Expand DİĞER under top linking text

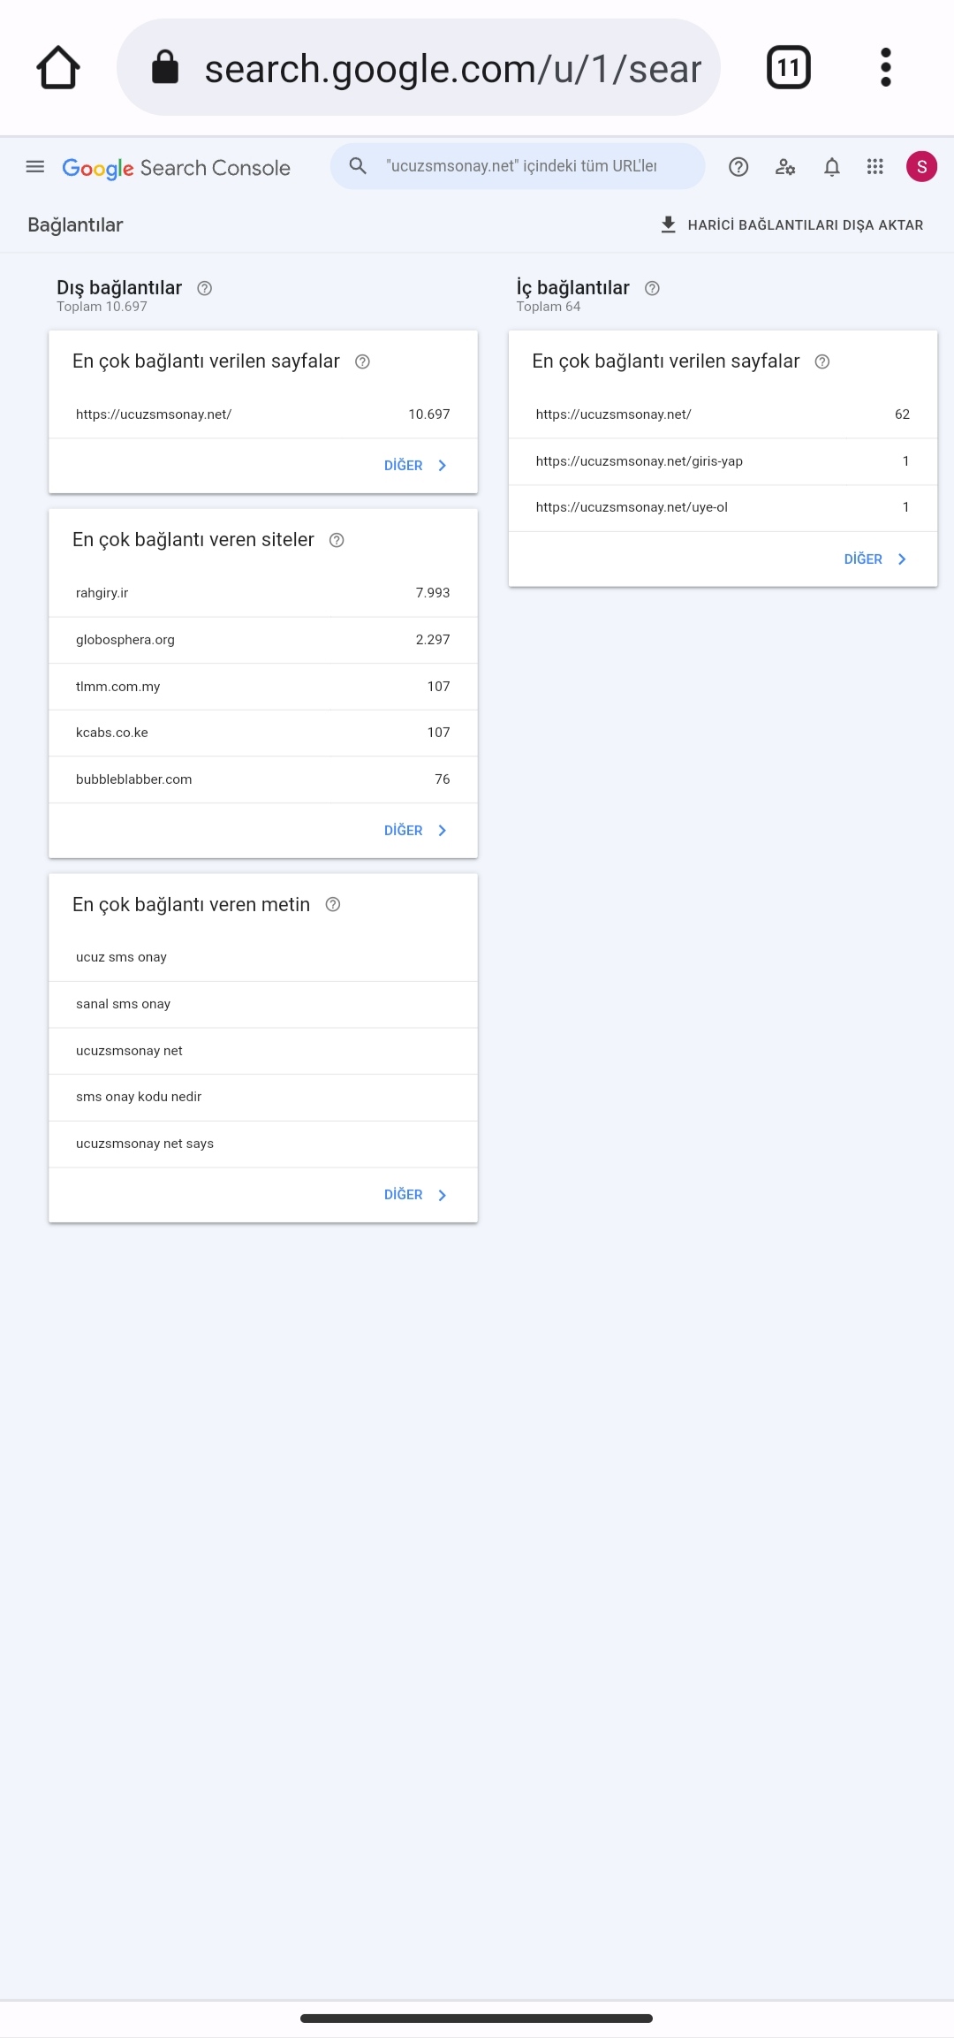[x=416, y=1195]
